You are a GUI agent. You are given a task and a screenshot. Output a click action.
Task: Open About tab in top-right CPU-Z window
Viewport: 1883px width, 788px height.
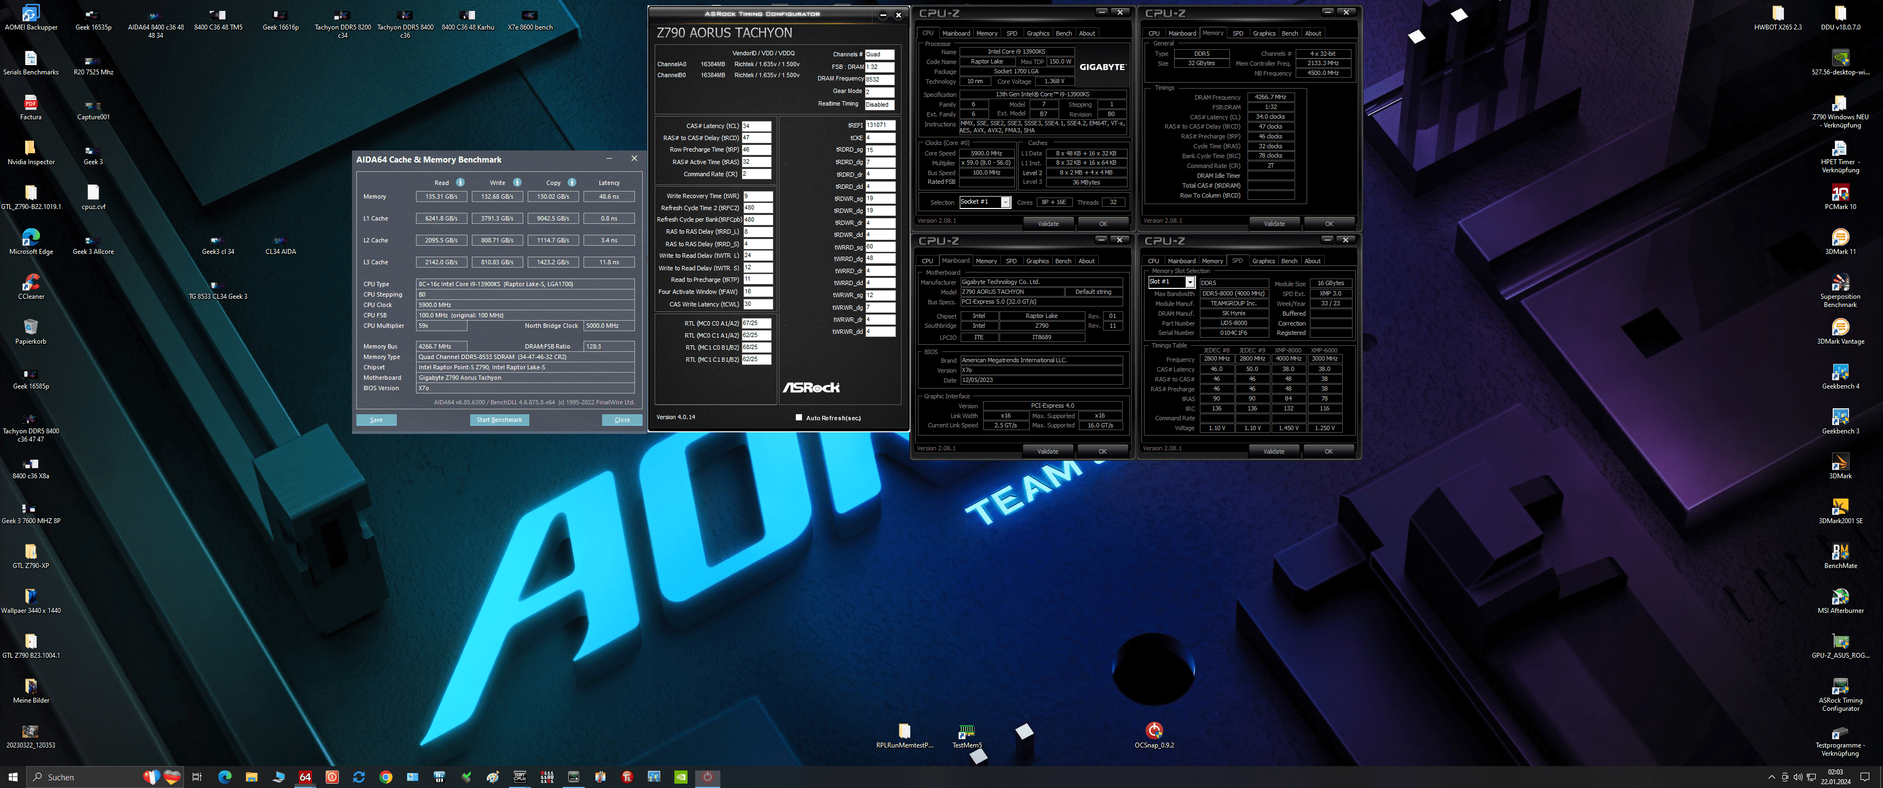coord(1313,33)
